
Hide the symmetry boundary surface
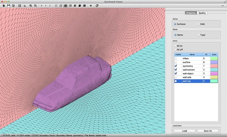tap(176, 66)
